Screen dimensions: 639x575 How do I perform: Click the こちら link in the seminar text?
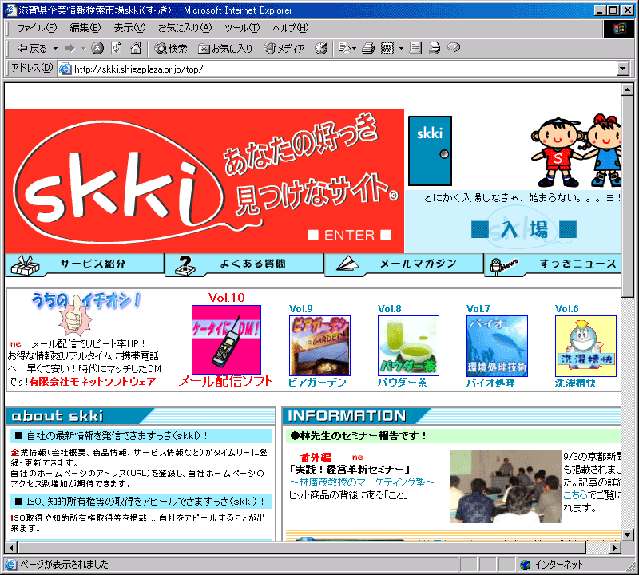(x=575, y=494)
